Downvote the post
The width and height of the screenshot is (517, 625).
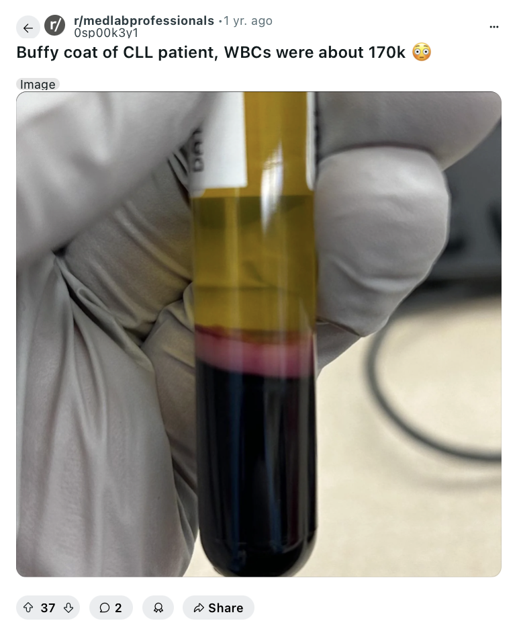pyautogui.click(x=68, y=608)
